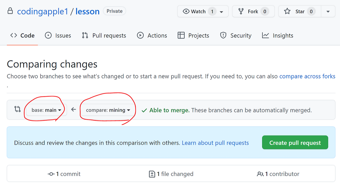
Task: Click the eye icon in Watch
Action: (x=186, y=11)
